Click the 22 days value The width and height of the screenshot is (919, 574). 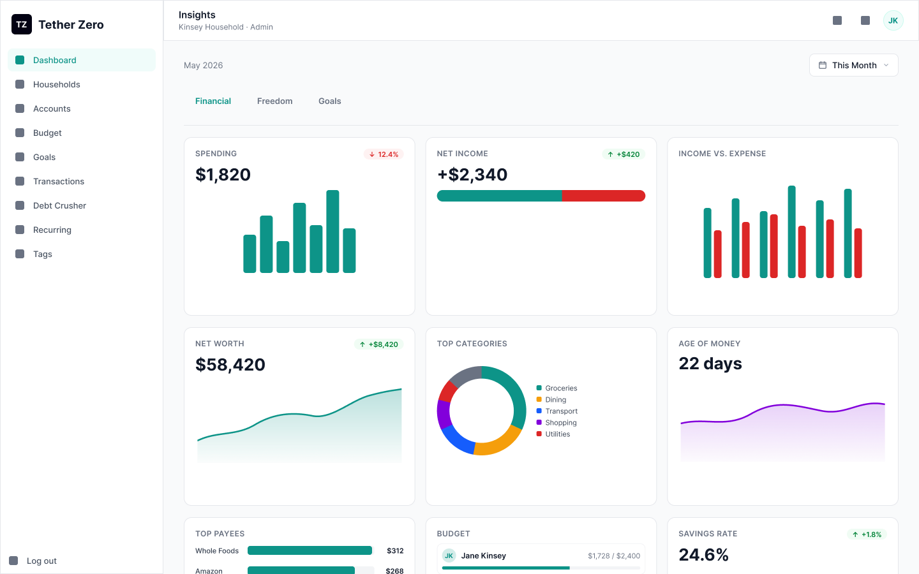point(710,364)
